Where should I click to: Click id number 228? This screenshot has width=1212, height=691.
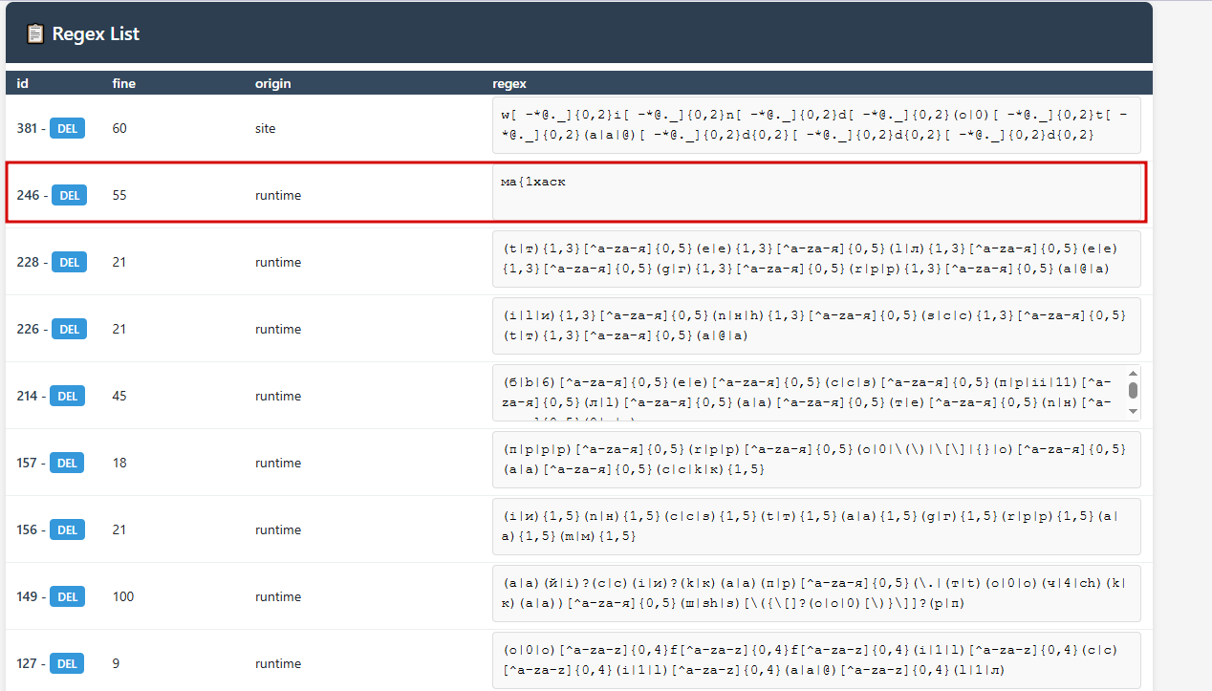click(x=28, y=262)
